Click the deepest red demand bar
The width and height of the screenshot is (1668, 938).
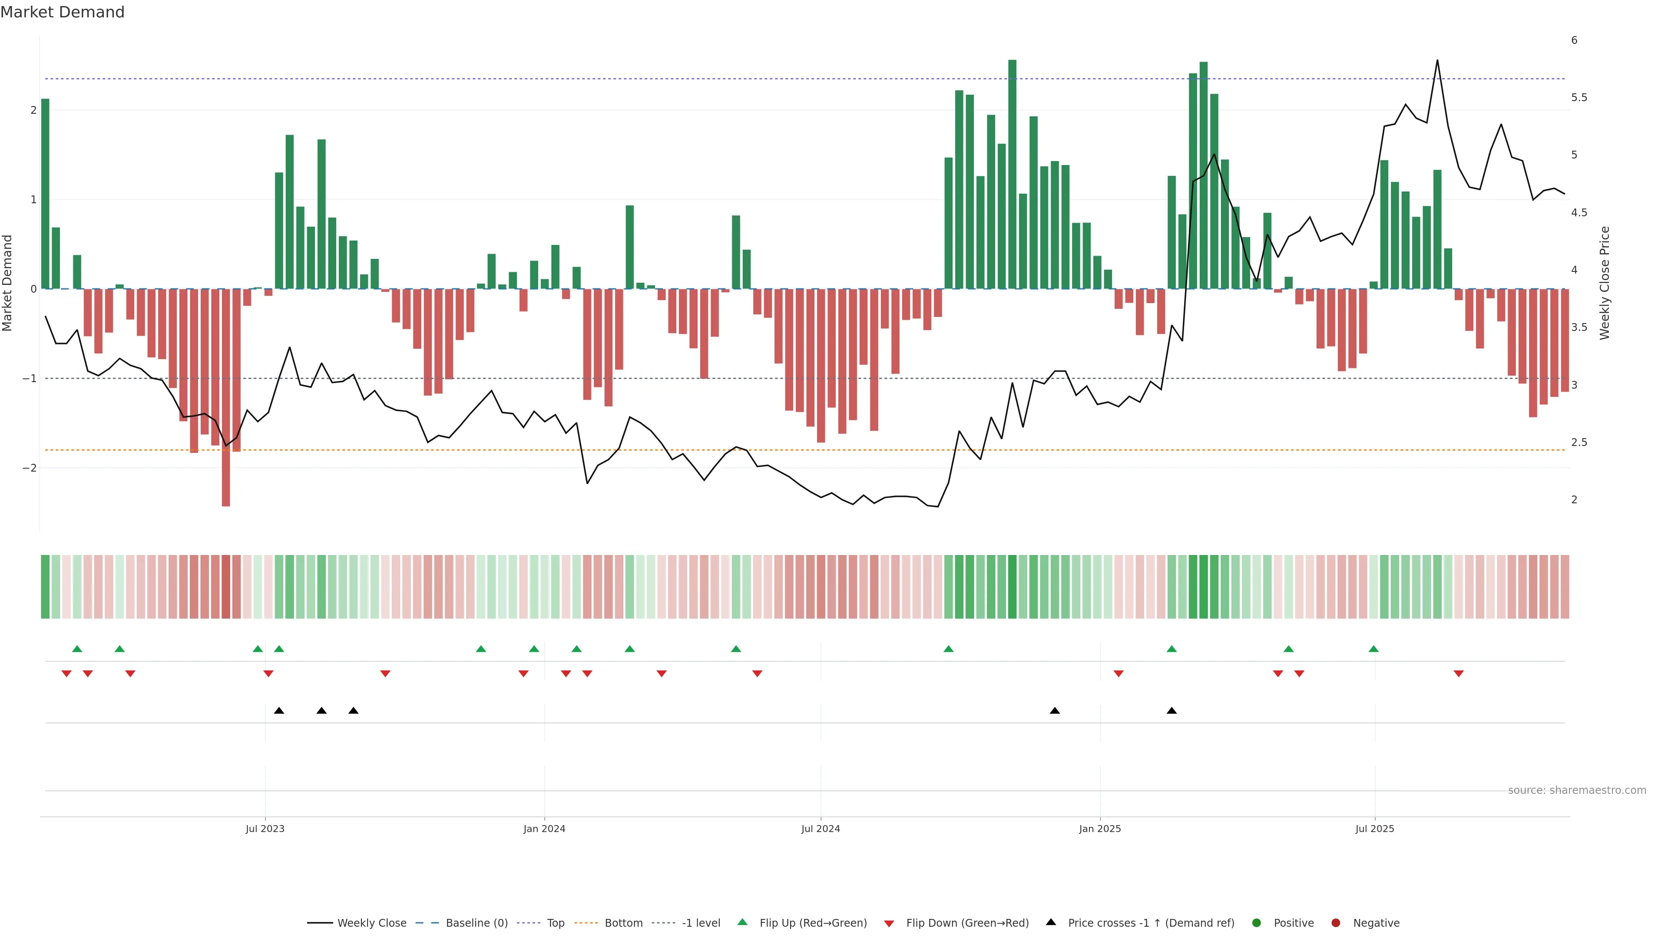pyautogui.click(x=226, y=397)
